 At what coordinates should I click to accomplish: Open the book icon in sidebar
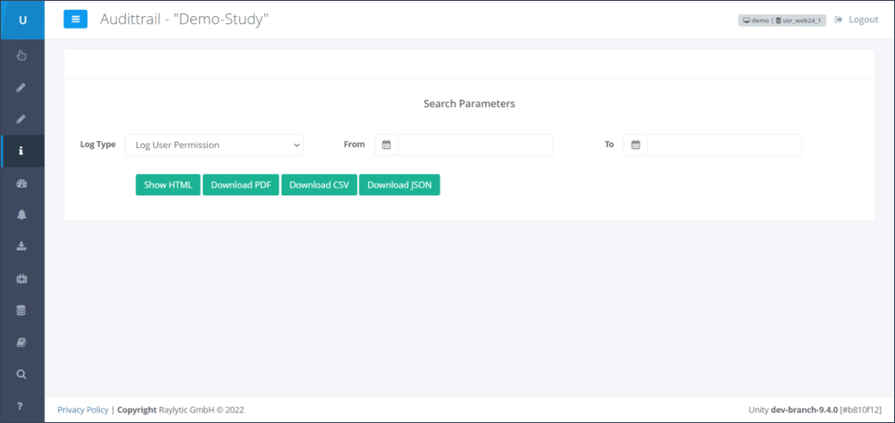(x=21, y=342)
